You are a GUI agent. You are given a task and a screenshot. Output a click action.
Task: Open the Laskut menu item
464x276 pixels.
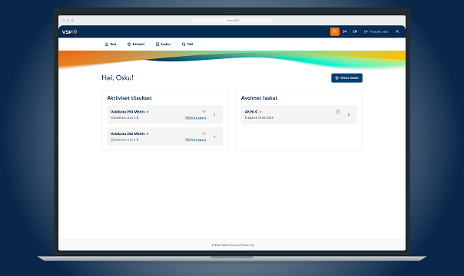163,44
